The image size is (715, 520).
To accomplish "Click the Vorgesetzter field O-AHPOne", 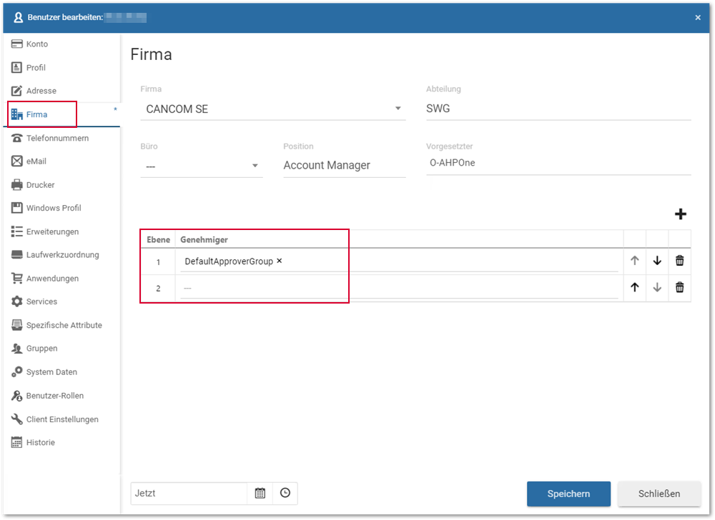I will point(558,164).
